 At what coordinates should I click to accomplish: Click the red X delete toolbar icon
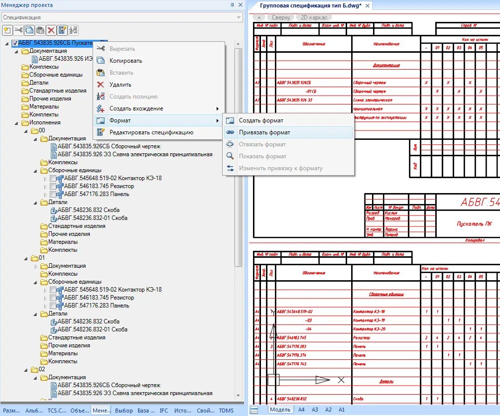coord(51,30)
